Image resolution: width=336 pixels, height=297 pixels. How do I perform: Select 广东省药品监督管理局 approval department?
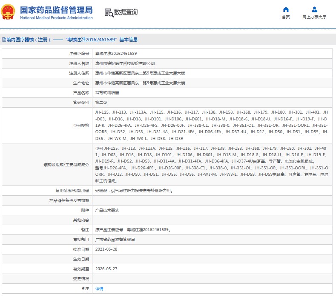pos(115,240)
